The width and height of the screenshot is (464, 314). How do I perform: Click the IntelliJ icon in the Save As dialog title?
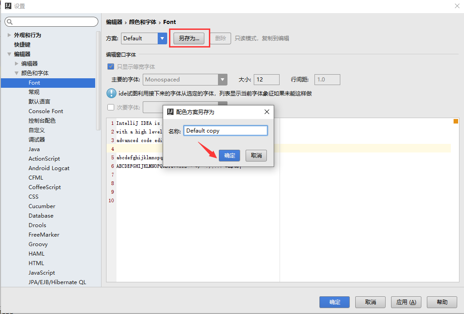[170, 112]
